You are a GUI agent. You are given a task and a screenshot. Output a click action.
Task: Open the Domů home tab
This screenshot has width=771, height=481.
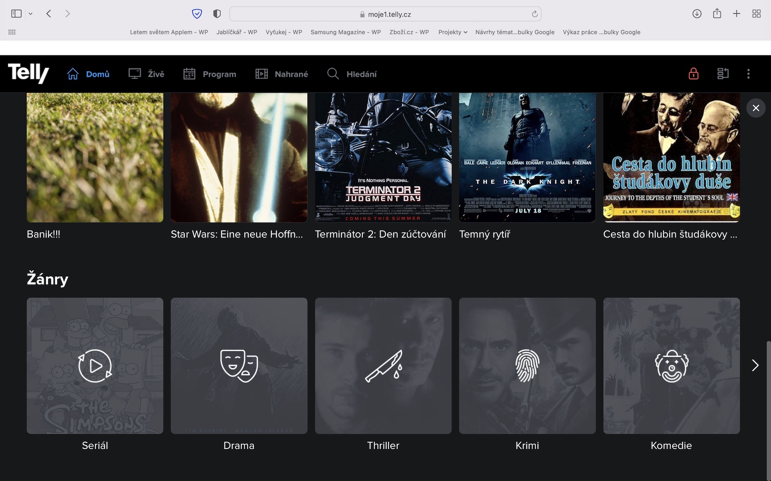88,74
